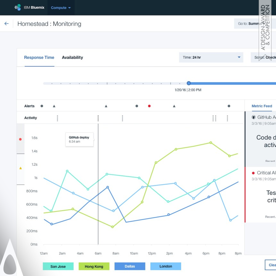Switch to the Availability tab
Viewport: 276px width, 276px height.
pyautogui.click(x=72, y=57)
